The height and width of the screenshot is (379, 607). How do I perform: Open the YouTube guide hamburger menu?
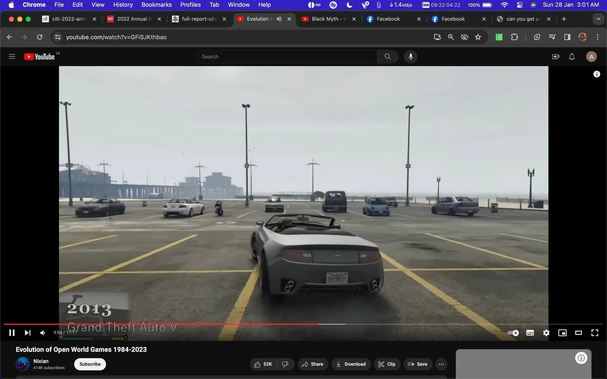(x=12, y=56)
